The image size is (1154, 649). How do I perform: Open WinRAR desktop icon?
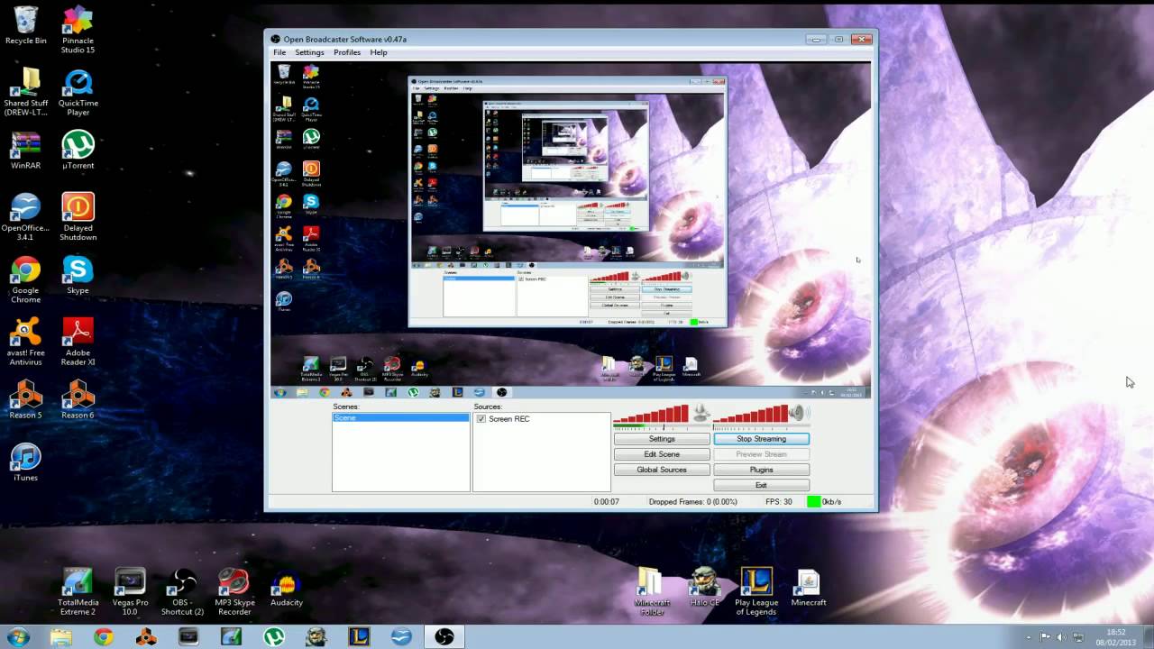[x=26, y=151]
